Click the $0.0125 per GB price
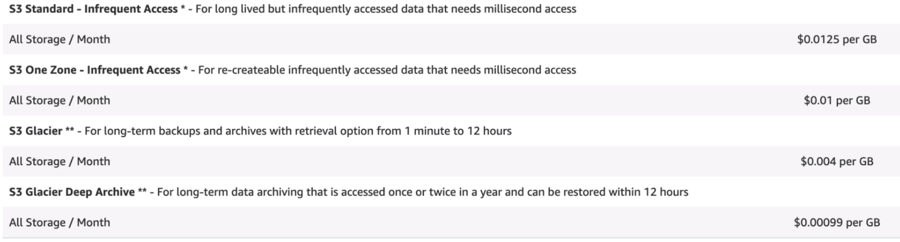Image resolution: width=900 pixels, height=242 pixels. coord(836,40)
